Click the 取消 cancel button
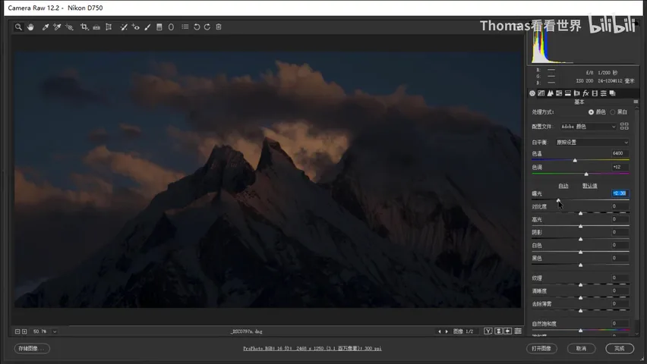 [581, 348]
